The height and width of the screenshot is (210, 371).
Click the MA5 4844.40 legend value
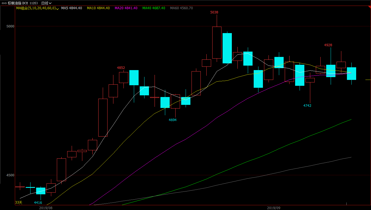pyautogui.click(x=72, y=8)
